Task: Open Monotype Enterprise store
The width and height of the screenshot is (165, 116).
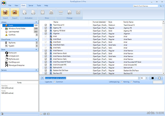Action: tap(16, 65)
